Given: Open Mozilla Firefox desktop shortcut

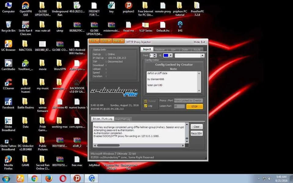Looking at the screenshot, I should coord(9,163).
